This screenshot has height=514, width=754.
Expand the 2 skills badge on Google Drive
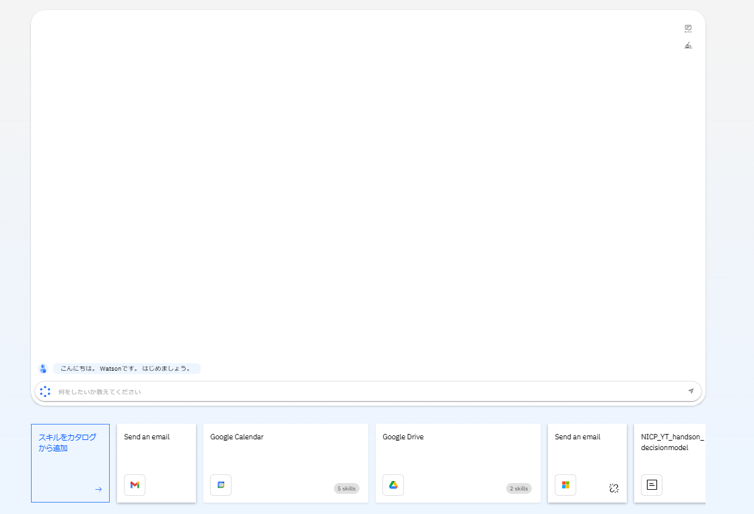519,488
